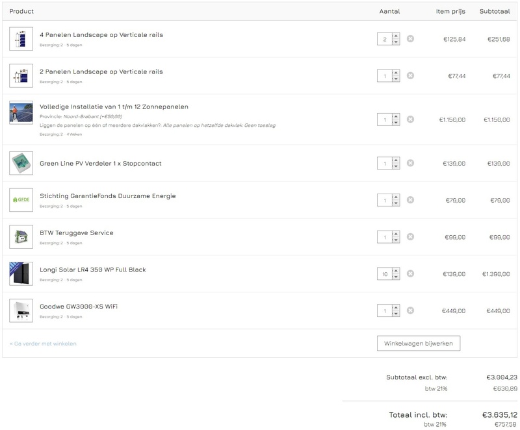Remove 2 Panelen Landscape item from cart
The image size is (520, 430).
410,76
